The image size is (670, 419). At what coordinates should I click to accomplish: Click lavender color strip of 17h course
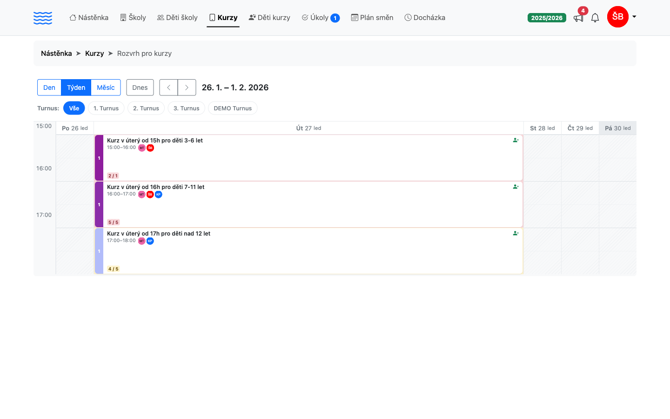pyautogui.click(x=99, y=251)
